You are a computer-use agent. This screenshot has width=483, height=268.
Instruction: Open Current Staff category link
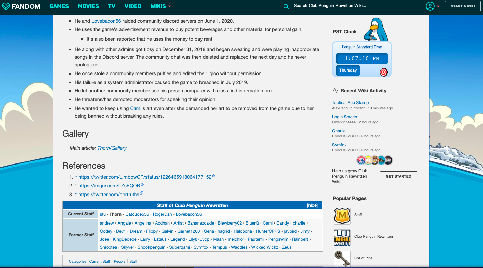click(100, 261)
